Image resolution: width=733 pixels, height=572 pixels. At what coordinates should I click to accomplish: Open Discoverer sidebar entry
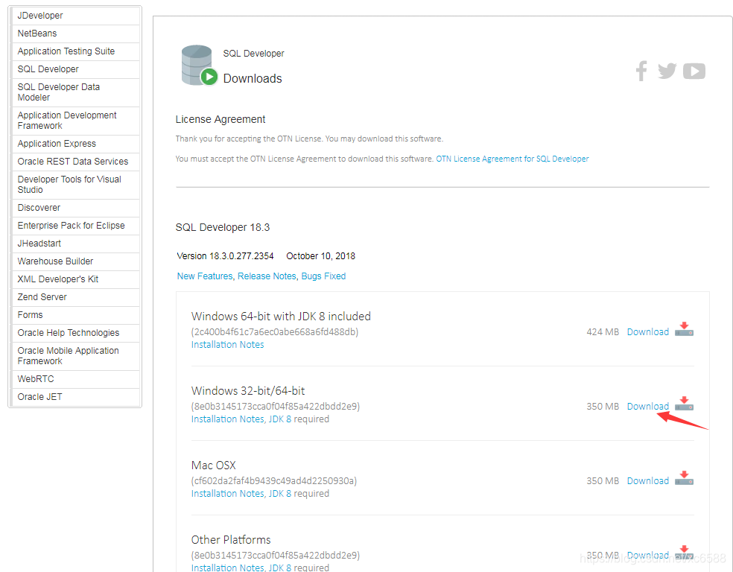(76, 208)
